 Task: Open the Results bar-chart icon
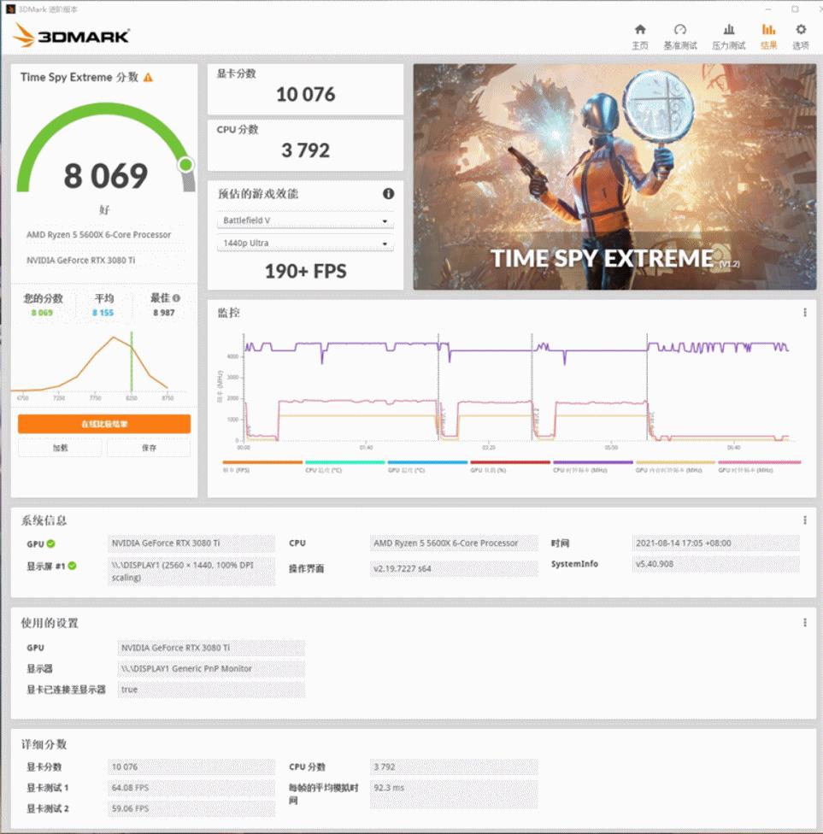tap(768, 29)
